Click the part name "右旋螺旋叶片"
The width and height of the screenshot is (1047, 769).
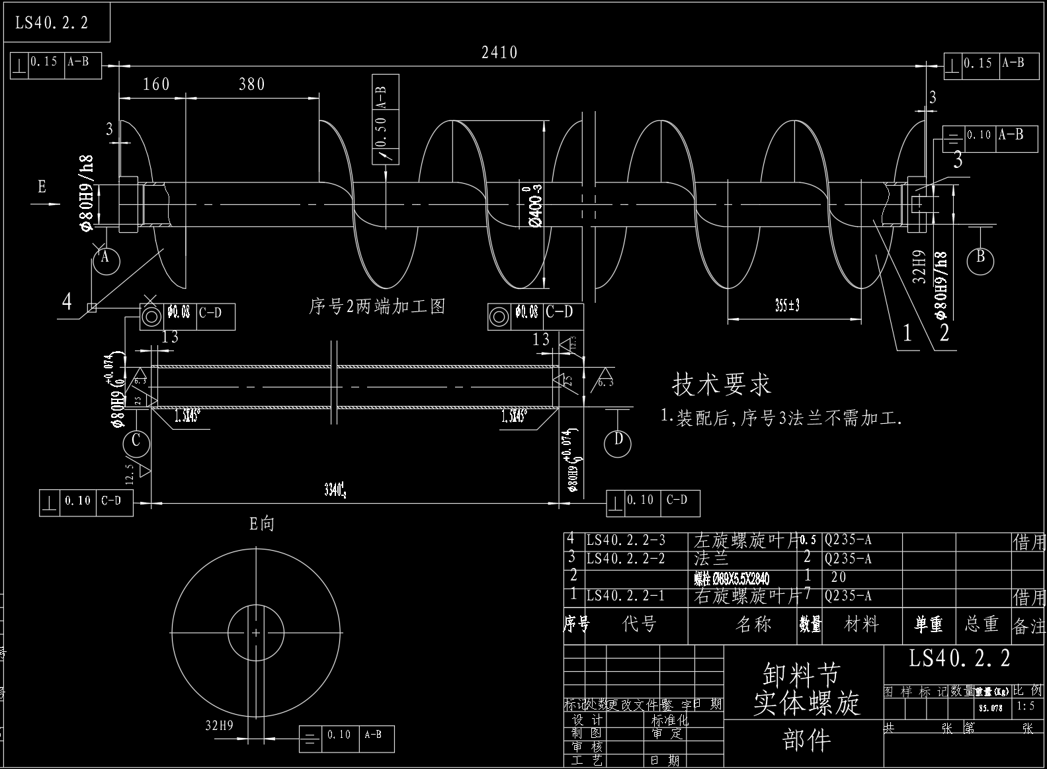747,596
